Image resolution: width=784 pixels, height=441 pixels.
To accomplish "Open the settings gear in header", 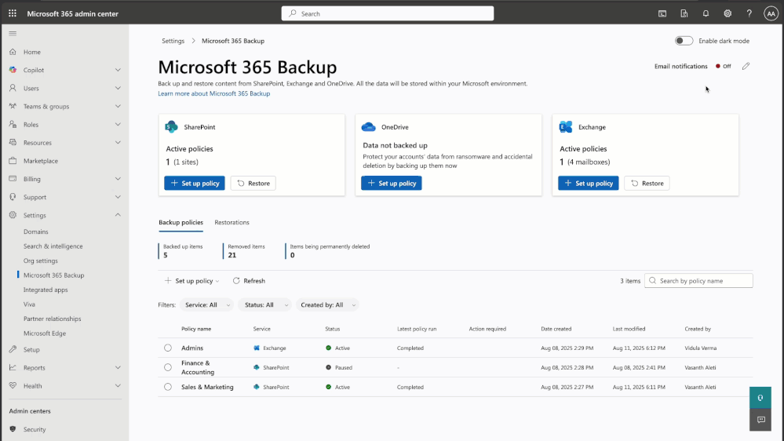I will click(727, 13).
